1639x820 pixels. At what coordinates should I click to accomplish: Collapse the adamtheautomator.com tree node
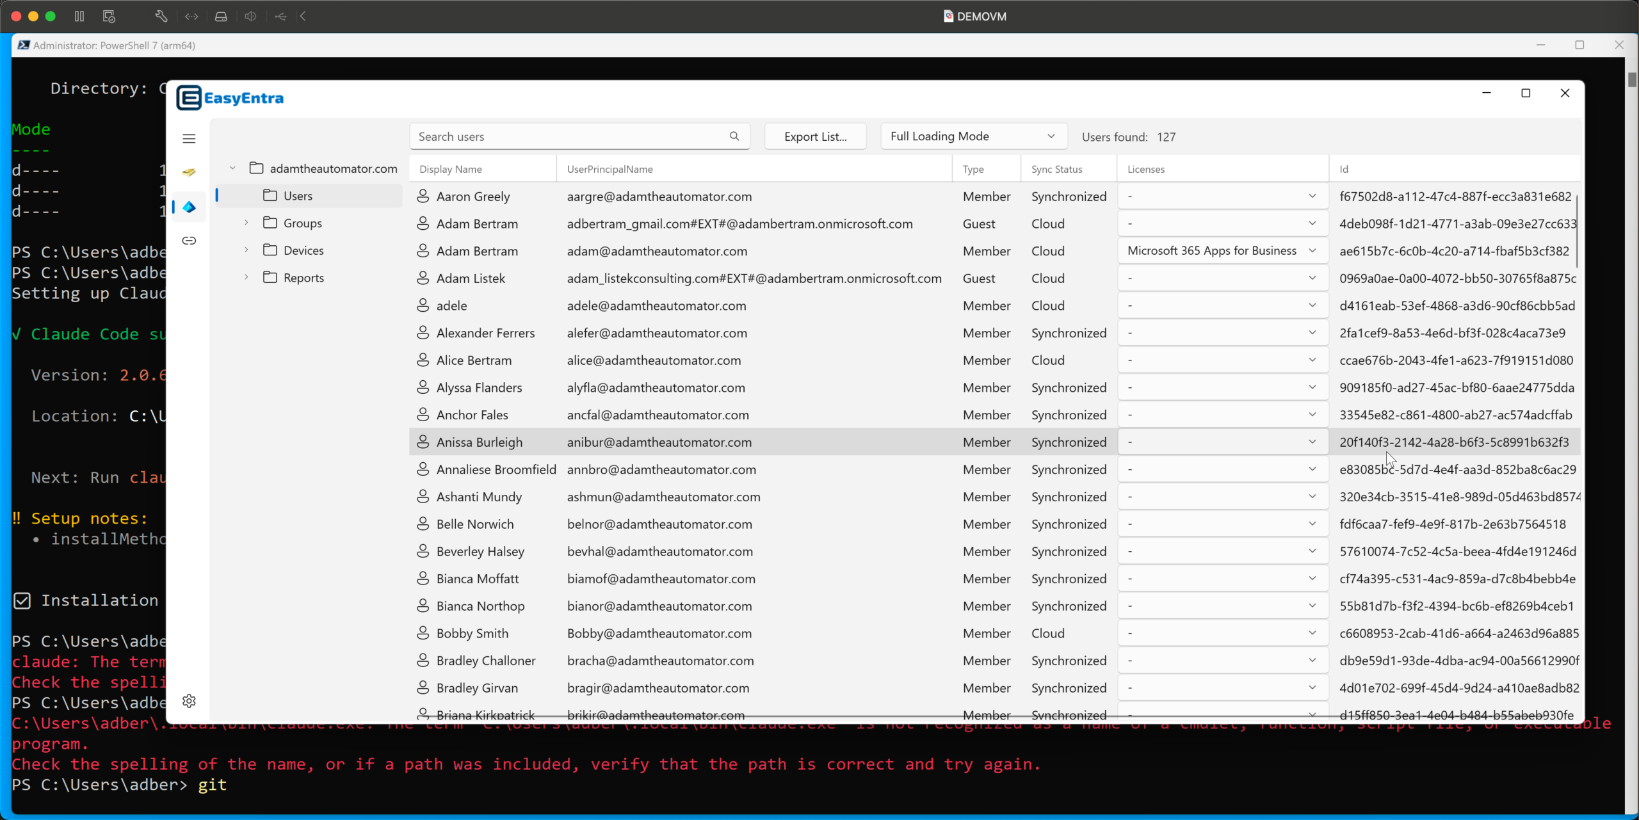[x=232, y=167]
